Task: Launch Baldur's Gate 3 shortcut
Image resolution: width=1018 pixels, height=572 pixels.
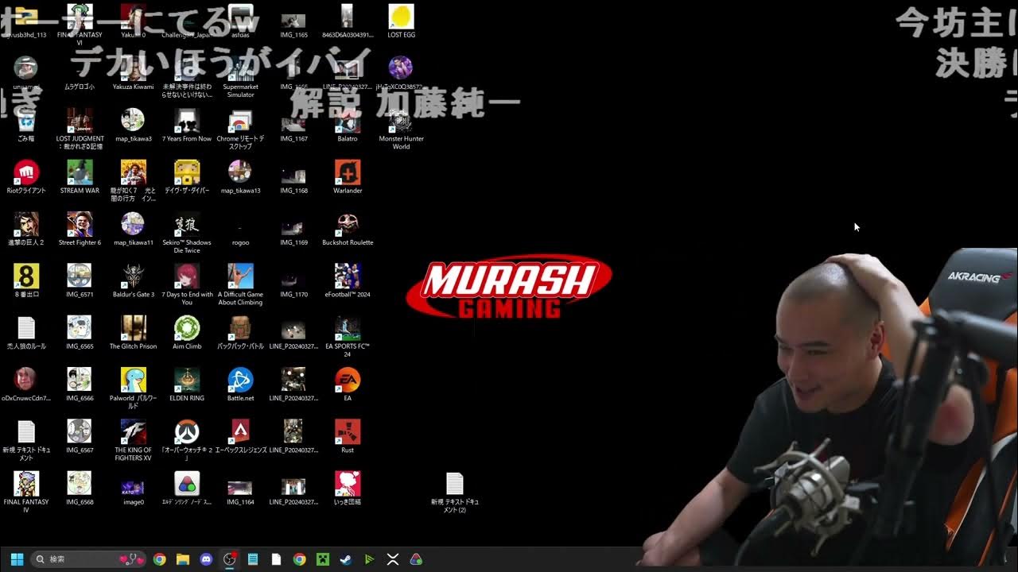Action: tap(133, 281)
